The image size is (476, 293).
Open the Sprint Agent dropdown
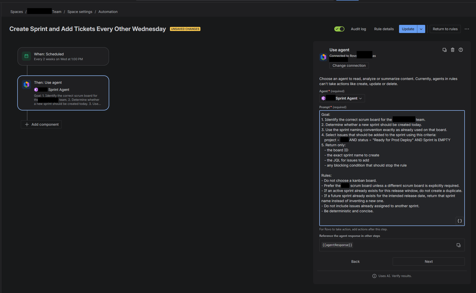click(x=342, y=98)
